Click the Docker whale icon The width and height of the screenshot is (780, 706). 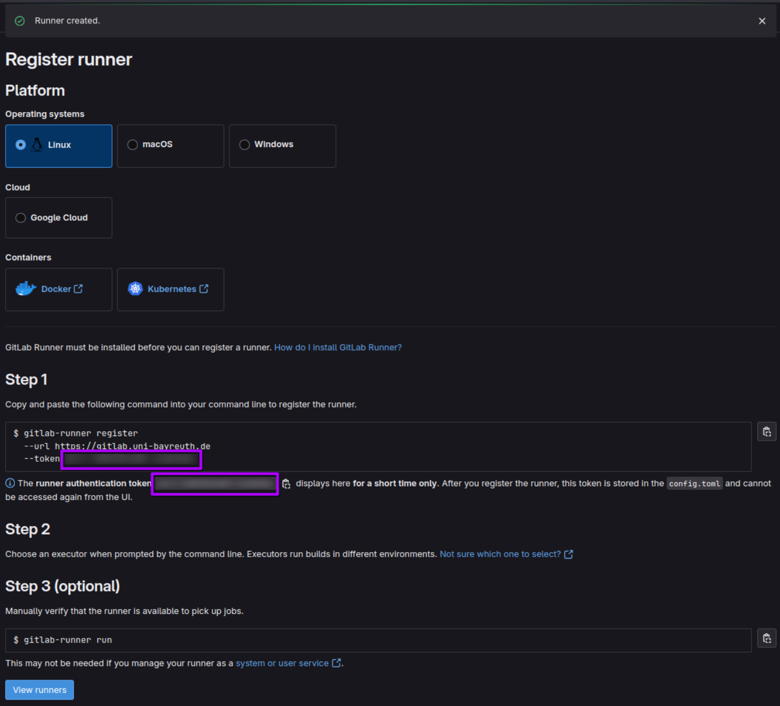pos(26,288)
